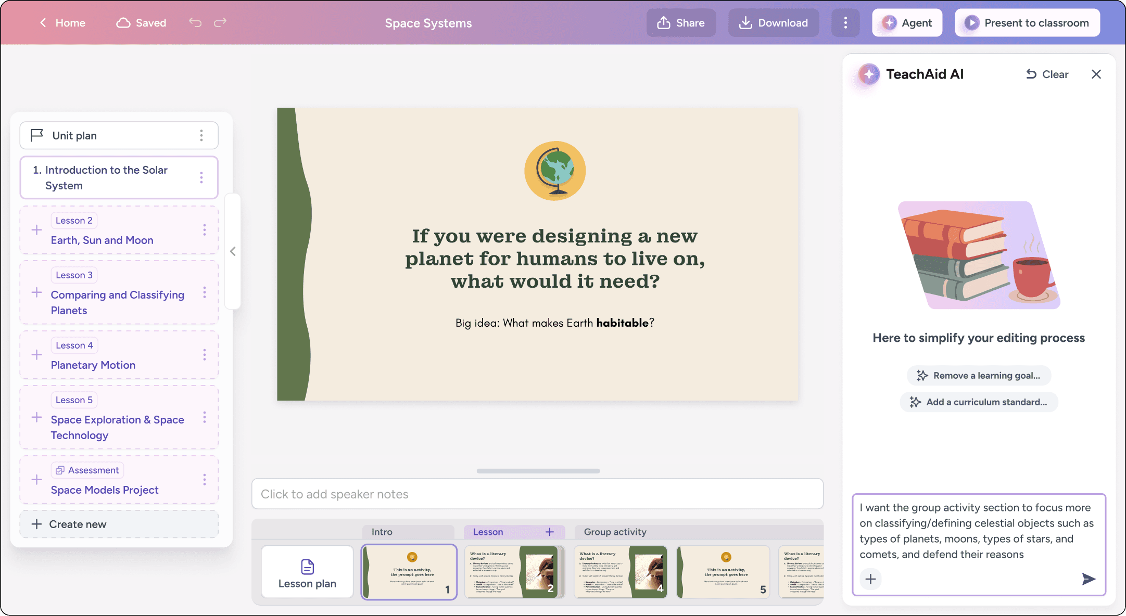Send the TeachAid AI message
1126x616 pixels.
pos(1088,579)
